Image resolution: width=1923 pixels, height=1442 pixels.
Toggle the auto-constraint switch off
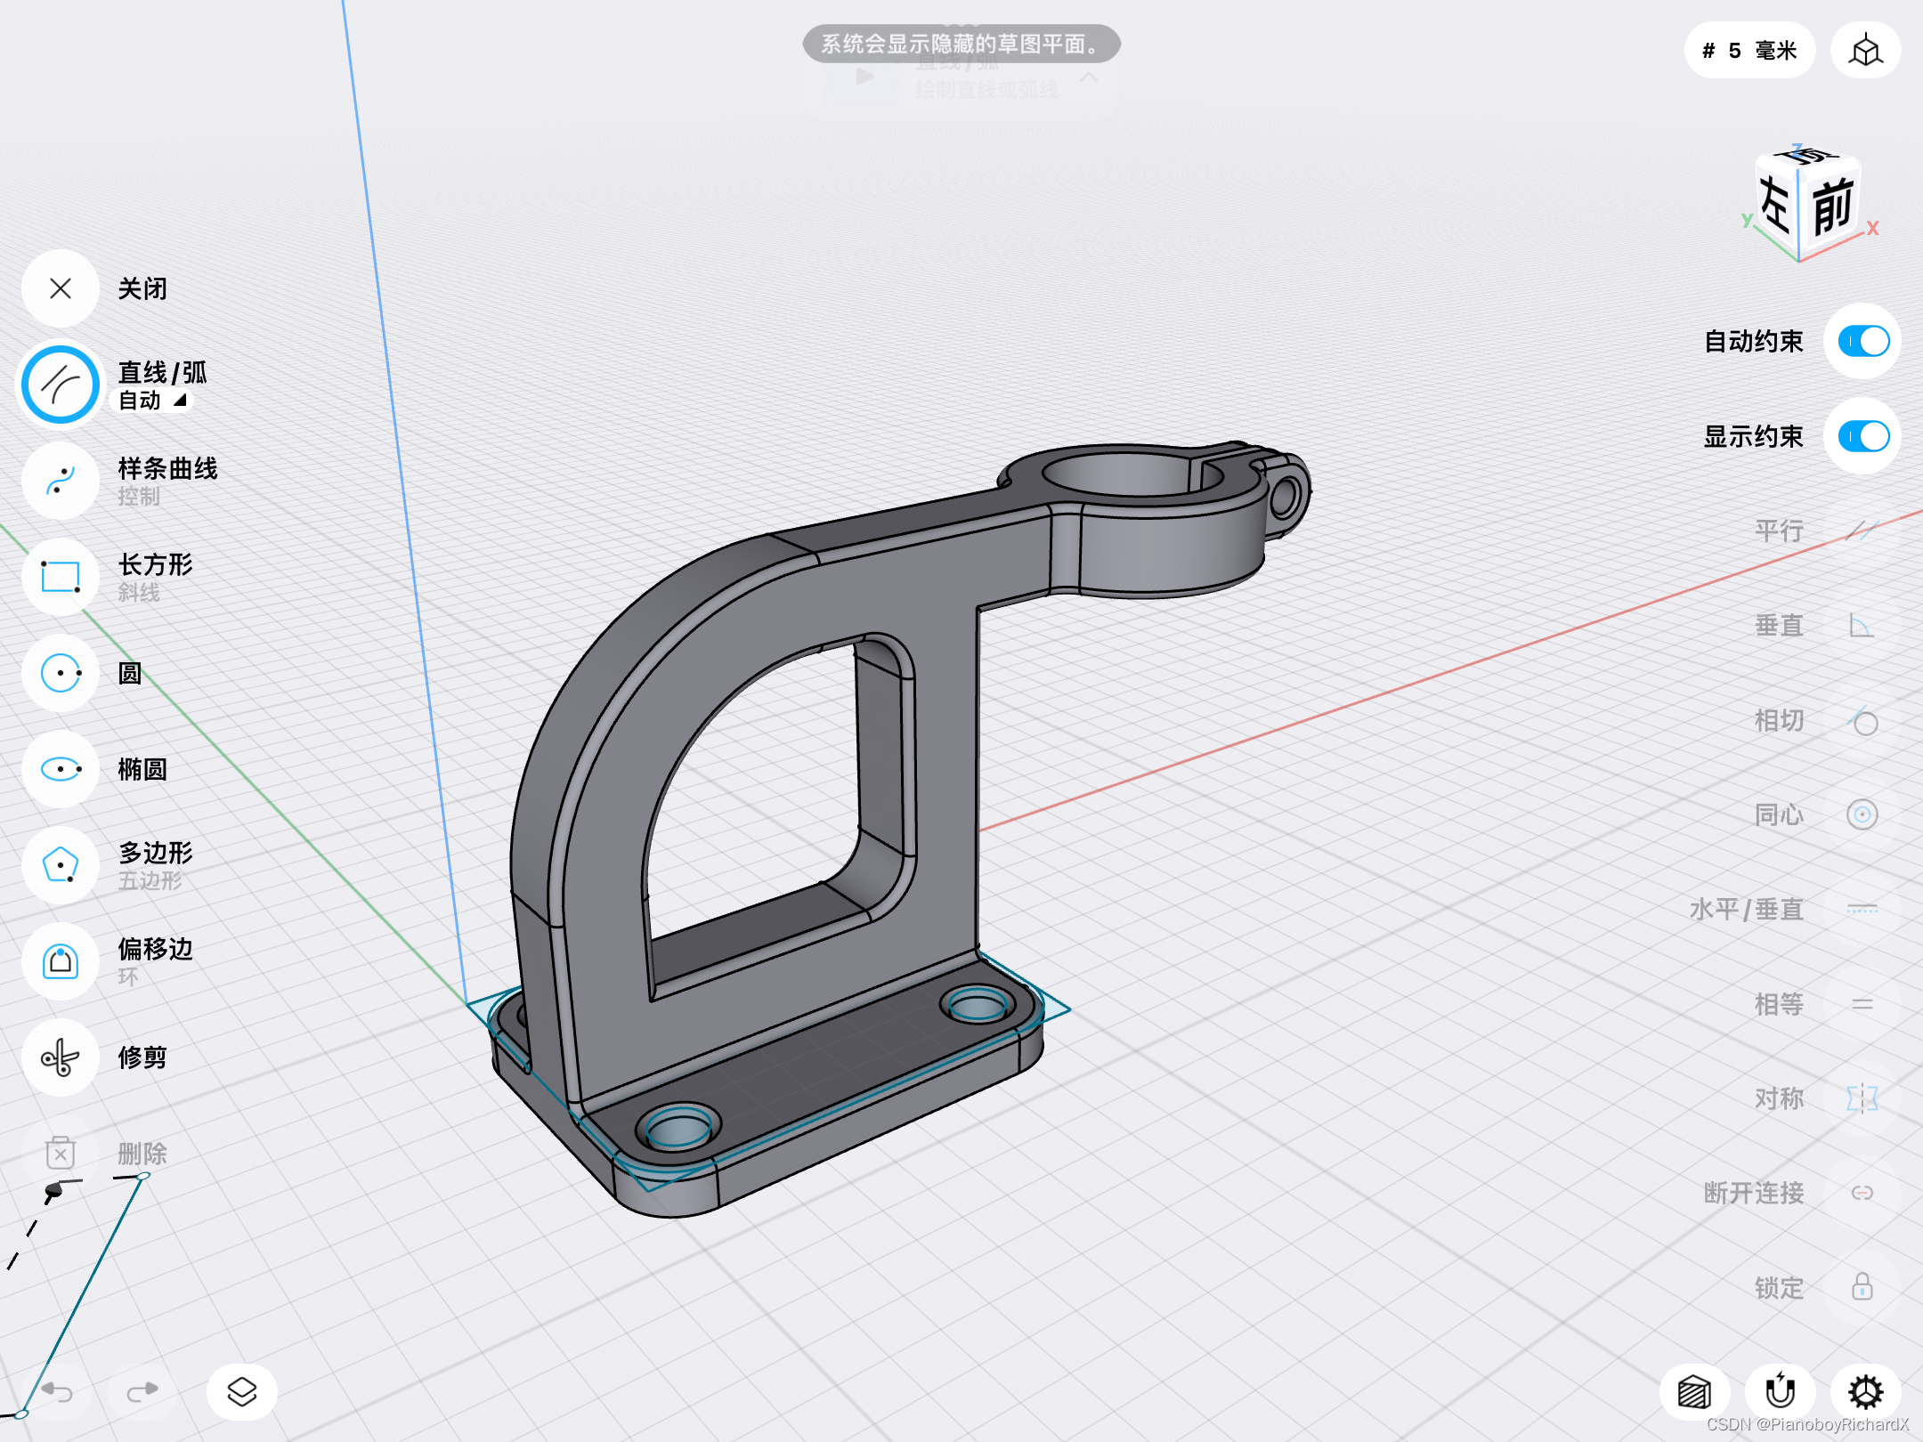click(x=1862, y=342)
